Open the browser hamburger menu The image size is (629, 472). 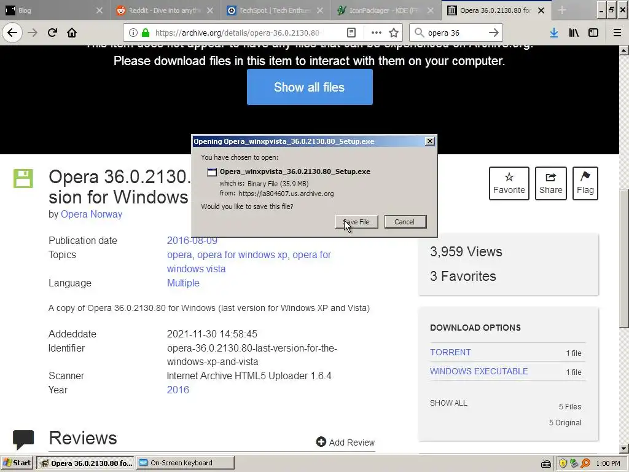tap(617, 33)
